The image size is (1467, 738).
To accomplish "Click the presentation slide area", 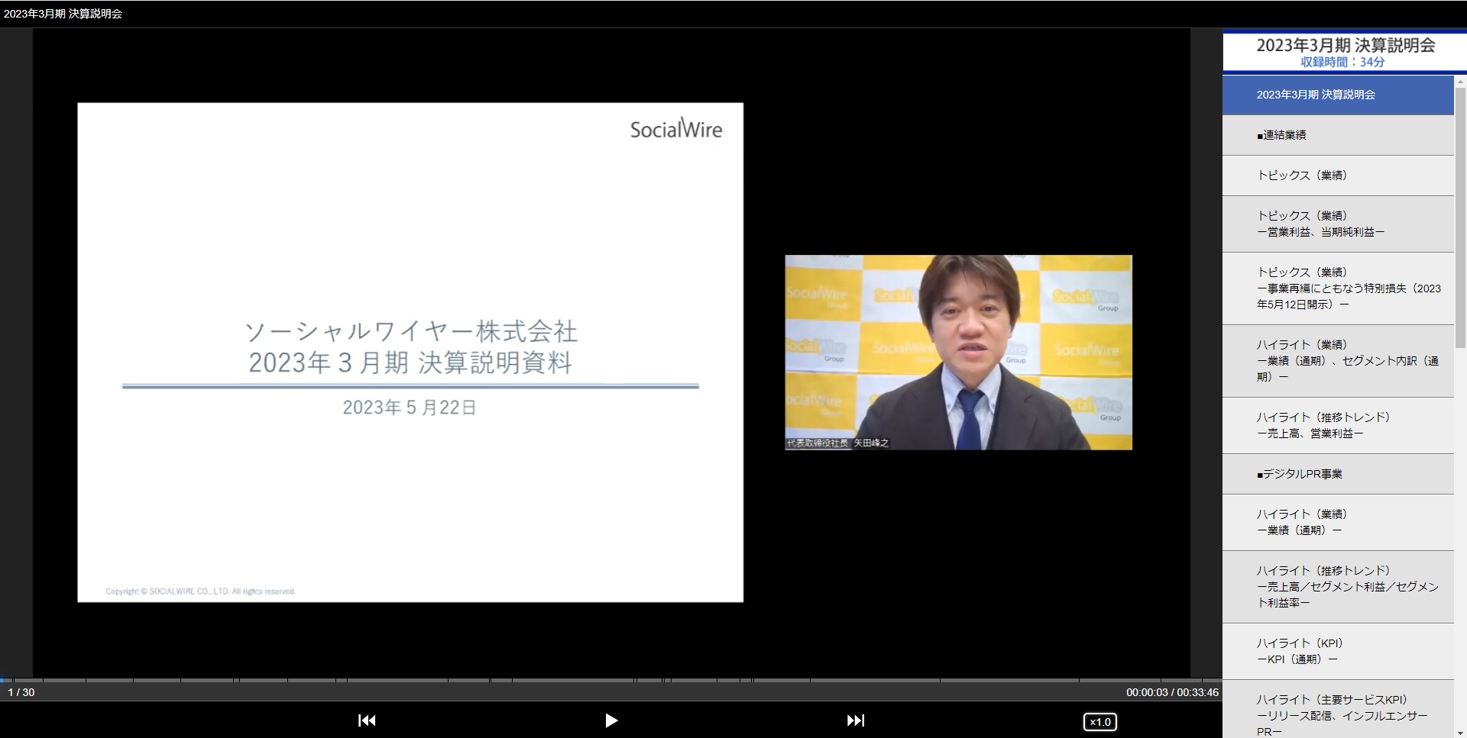I will [x=410, y=353].
